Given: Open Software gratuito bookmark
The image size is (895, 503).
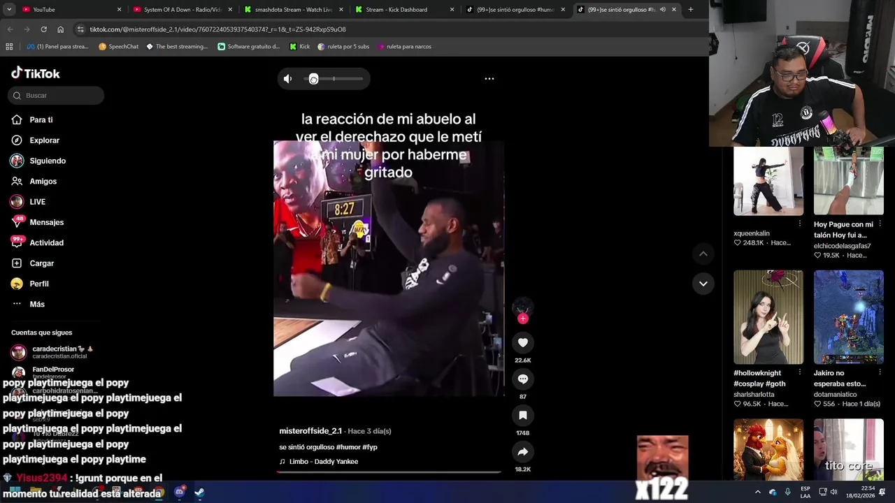Looking at the screenshot, I should point(249,47).
